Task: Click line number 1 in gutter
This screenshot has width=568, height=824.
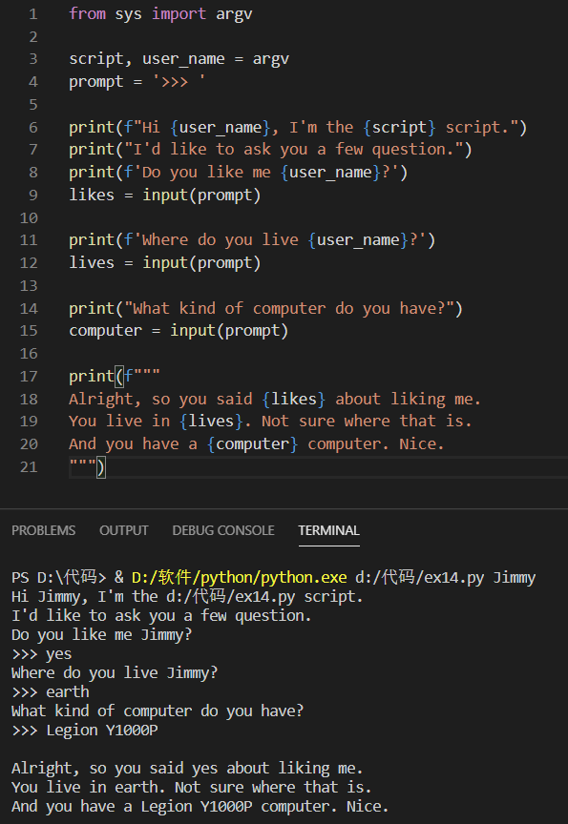Action: (33, 13)
